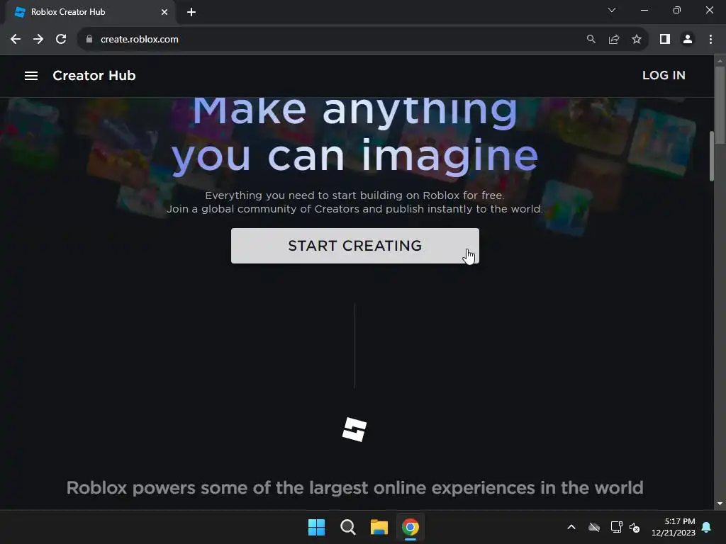Go back to the previous page

click(x=16, y=40)
